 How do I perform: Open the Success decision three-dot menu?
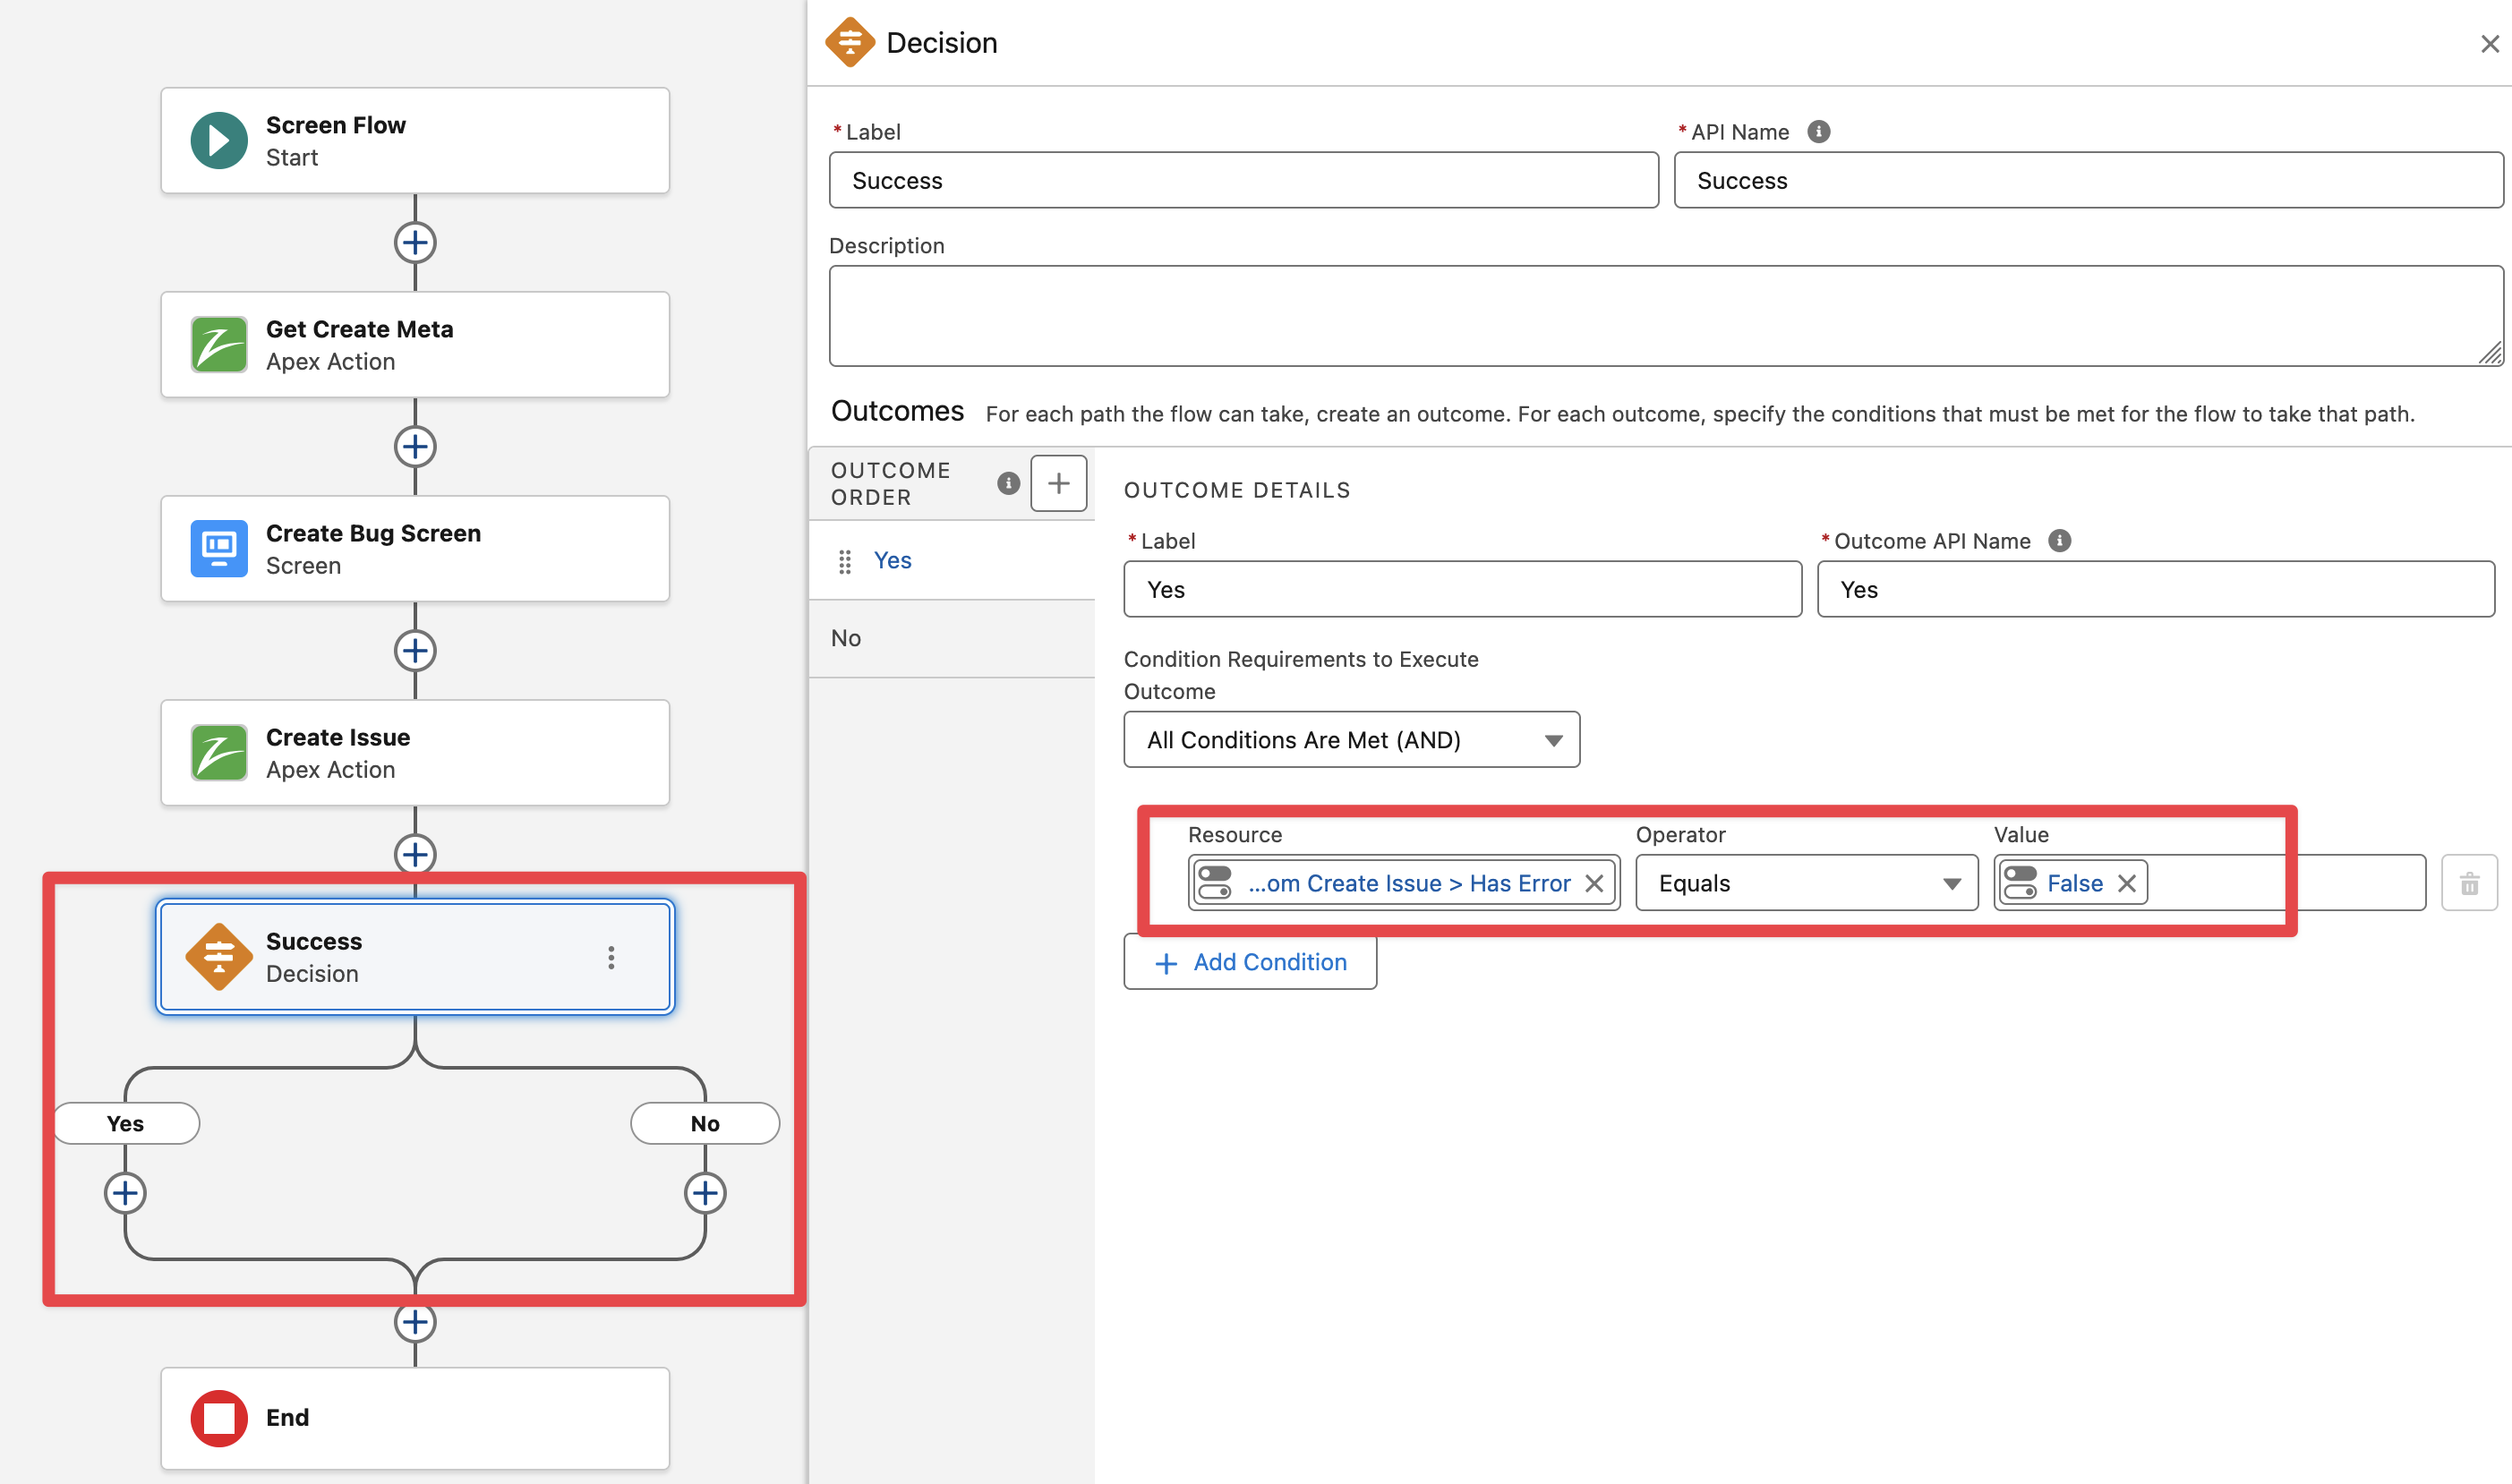(x=611, y=958)
